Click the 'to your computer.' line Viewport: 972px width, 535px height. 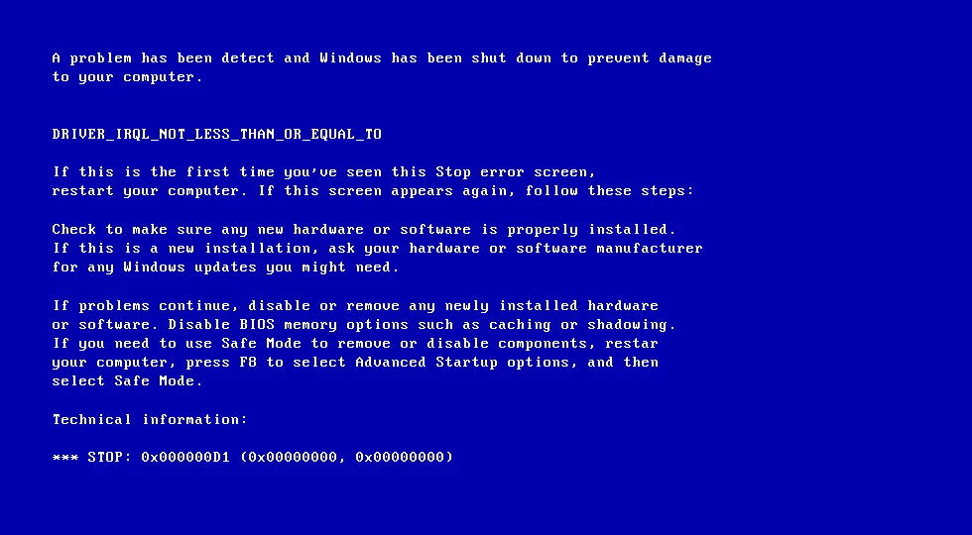tap(128, 77)
